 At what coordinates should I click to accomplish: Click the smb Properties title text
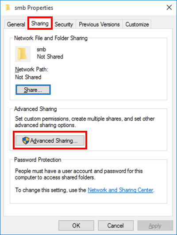tap(34, 8)
